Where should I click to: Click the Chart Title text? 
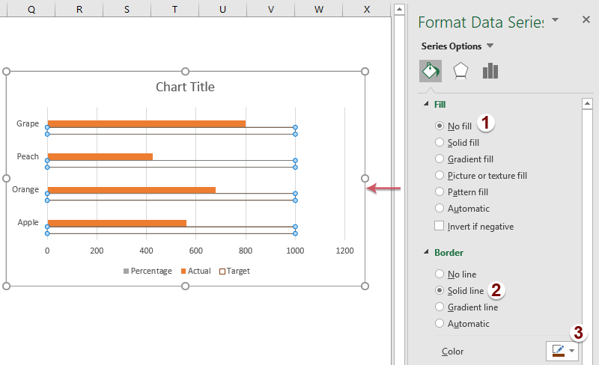[185, 87]
